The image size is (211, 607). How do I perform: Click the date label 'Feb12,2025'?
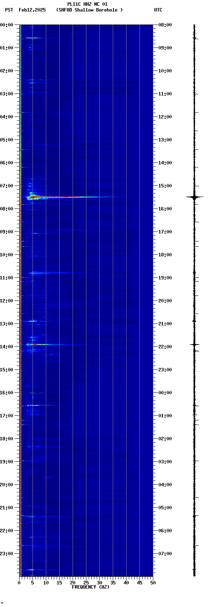coord(32,10)
